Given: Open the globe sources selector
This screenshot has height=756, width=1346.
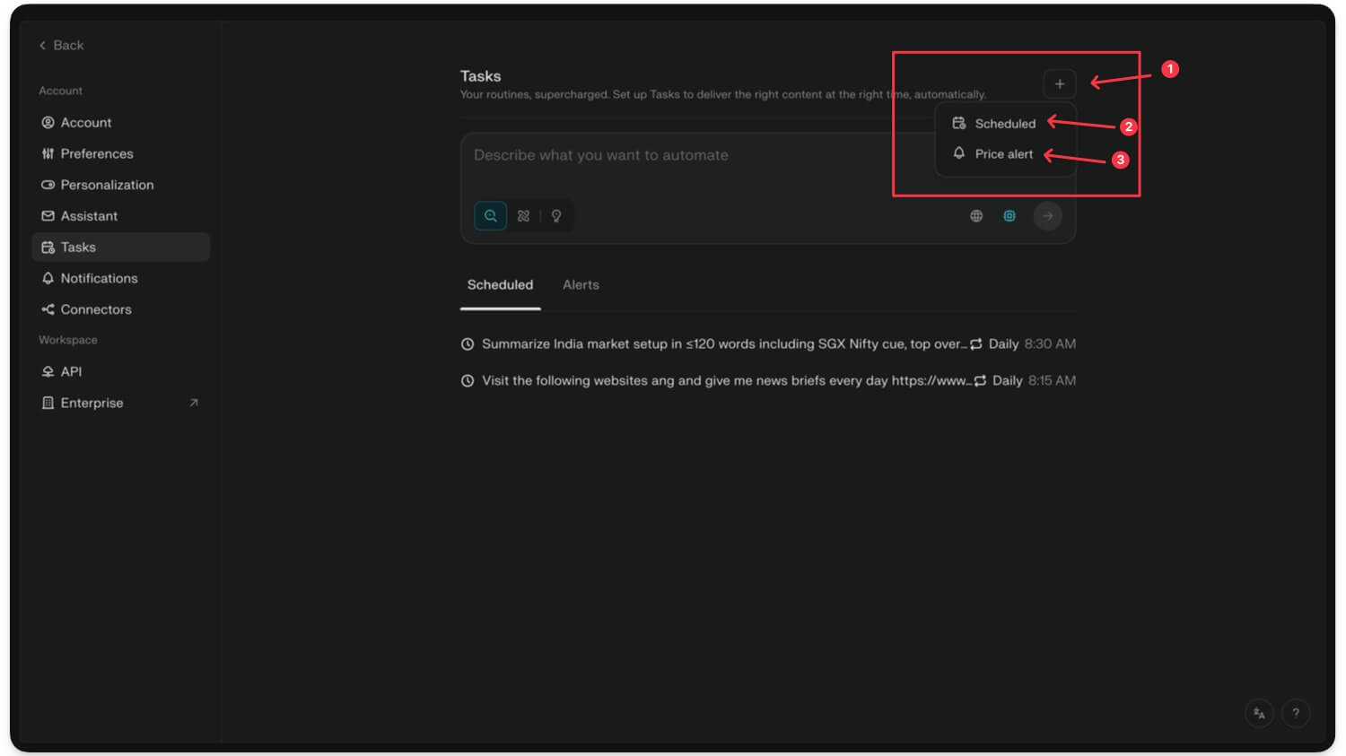Looking at the screenshot, I should [976, 216].
